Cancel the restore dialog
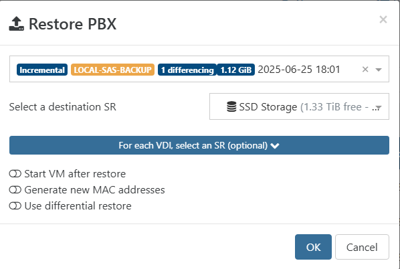The width and height of the screenshot is (400, 269). pos(362,247)
